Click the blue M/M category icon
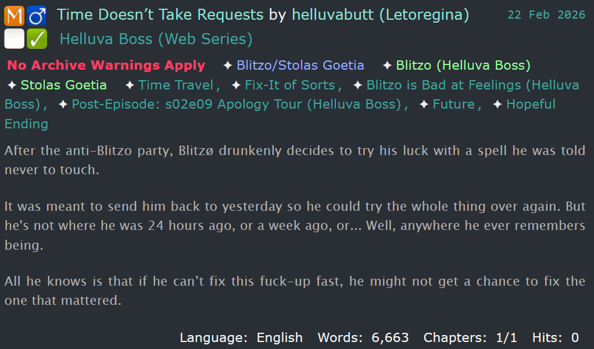Screen dimensions: 594x349 pyautogui.click(x=37, y=16)
